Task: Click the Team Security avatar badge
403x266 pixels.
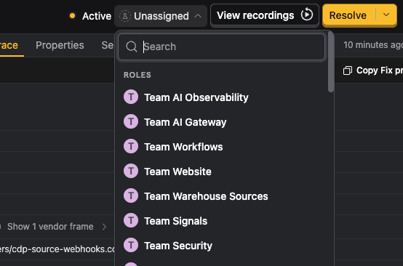Action: click(x=131, y=245)
